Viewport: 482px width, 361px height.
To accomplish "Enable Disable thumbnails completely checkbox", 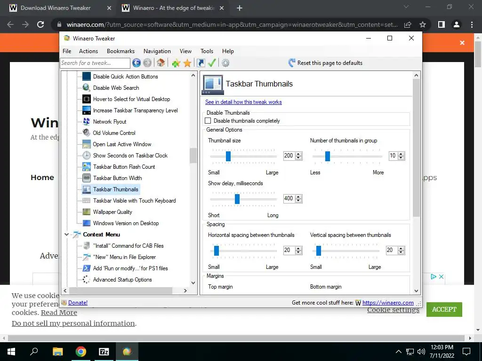I will click(208, 121).
